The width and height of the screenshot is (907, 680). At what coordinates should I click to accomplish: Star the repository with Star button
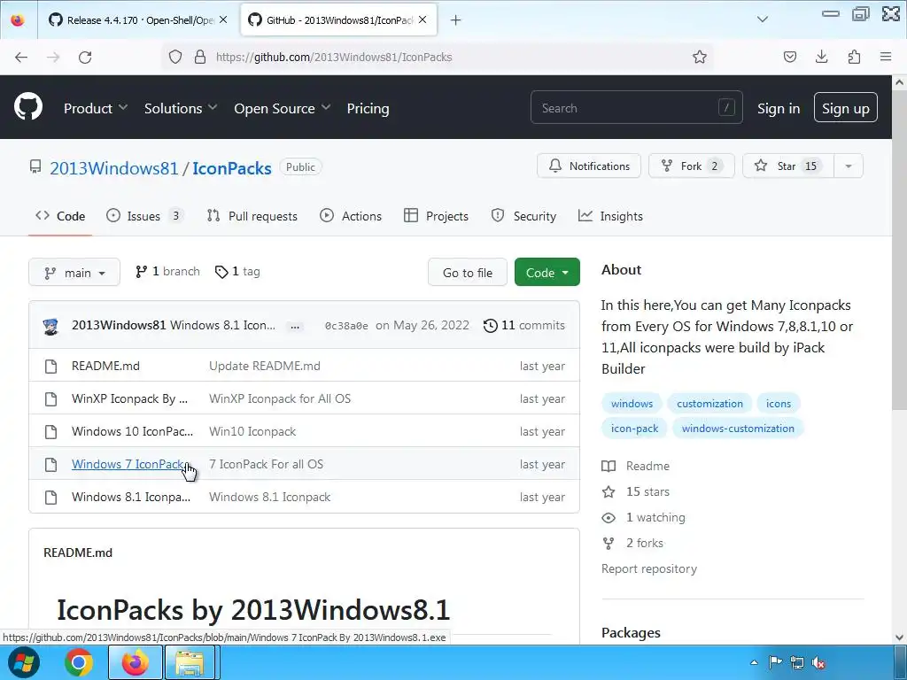[787, 166]
